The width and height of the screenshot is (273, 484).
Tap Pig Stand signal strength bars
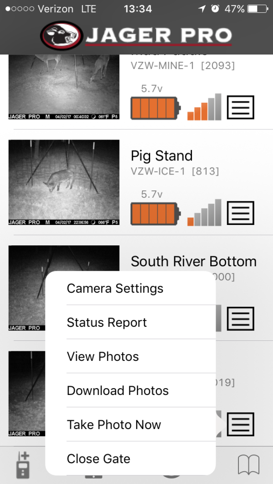click(204, 213)
